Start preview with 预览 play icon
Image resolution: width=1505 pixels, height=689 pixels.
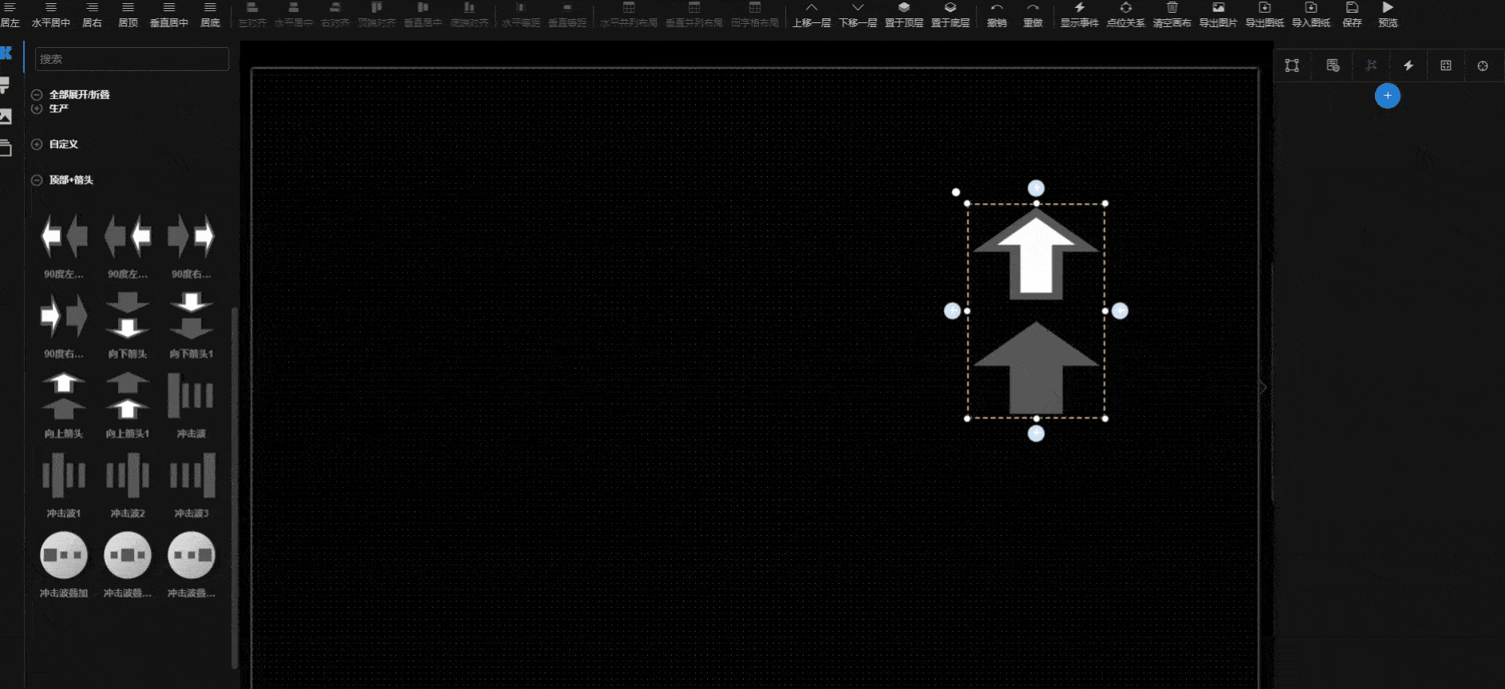point(1388,7)
